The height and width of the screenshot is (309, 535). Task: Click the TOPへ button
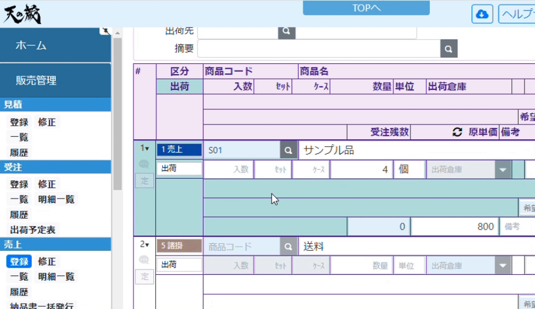pos(366,8)
